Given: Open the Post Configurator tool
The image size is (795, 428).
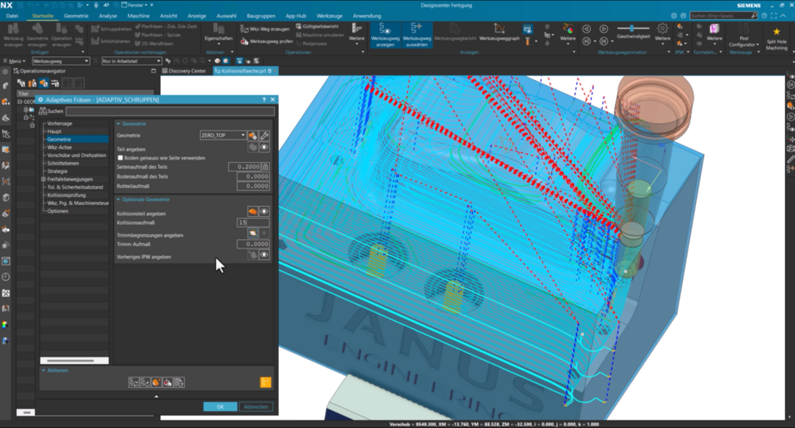Looking at the screenshot, I should pyautogui.click(x=743, y=36).
